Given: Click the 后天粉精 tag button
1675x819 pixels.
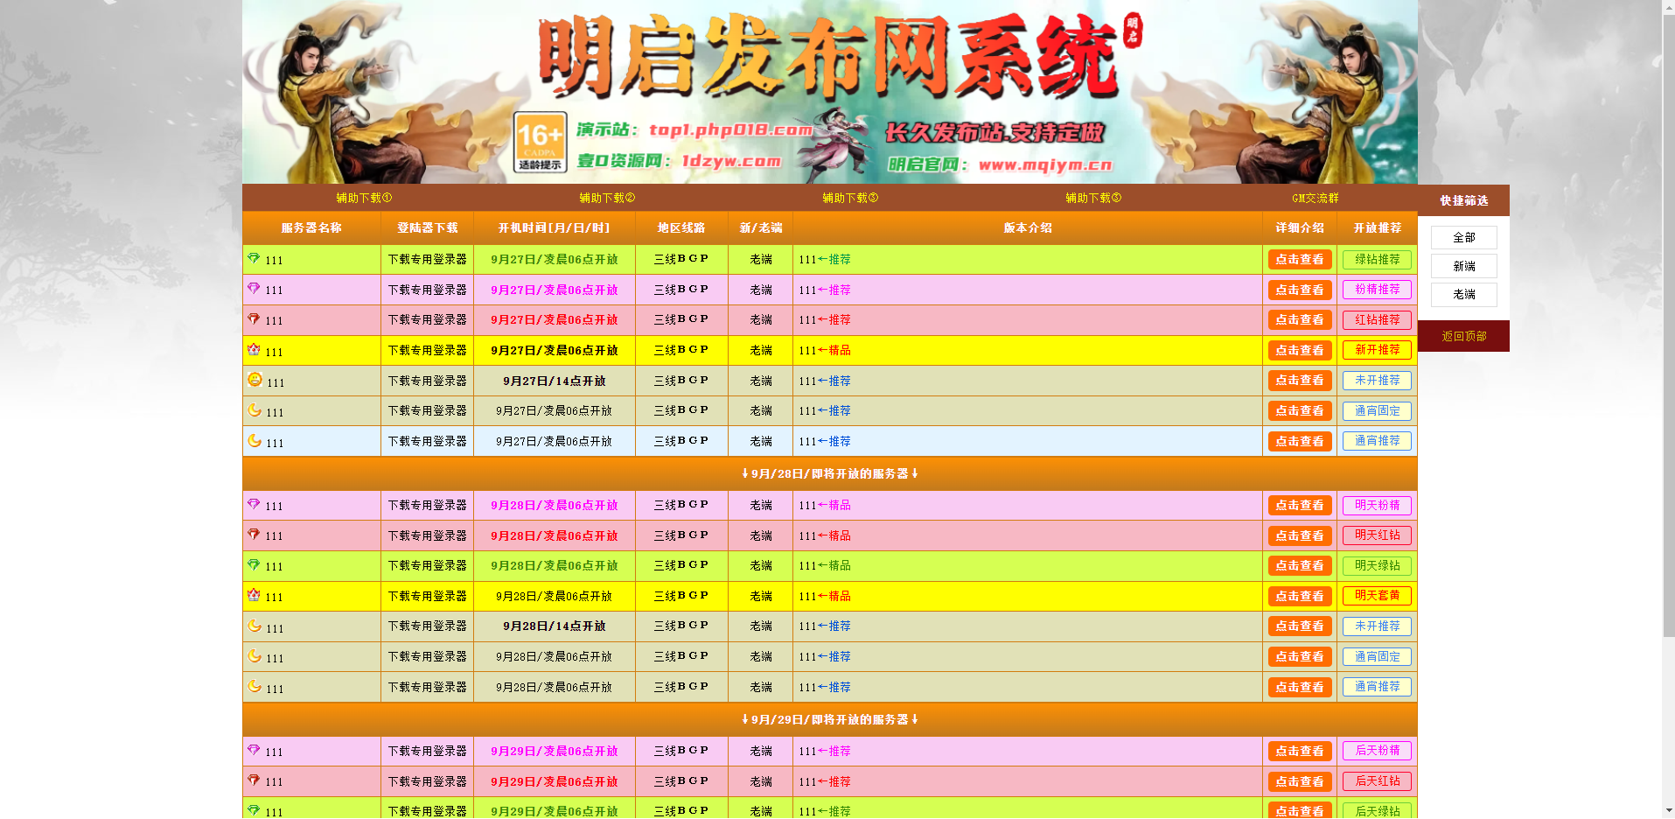Looking at the screenshot, I should [x=1378, y=751].
